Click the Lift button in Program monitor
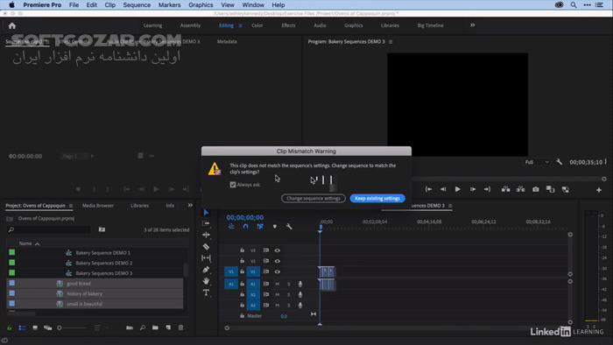 point(505,189)
